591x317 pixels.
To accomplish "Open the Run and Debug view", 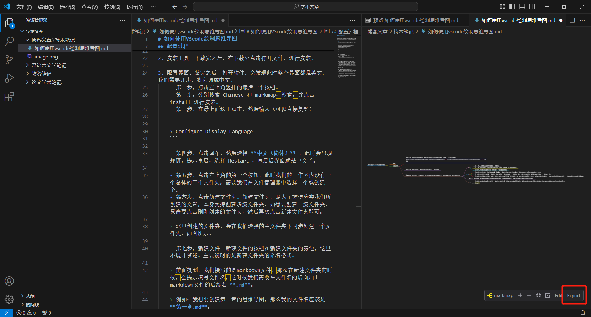I will click(9, 78).
